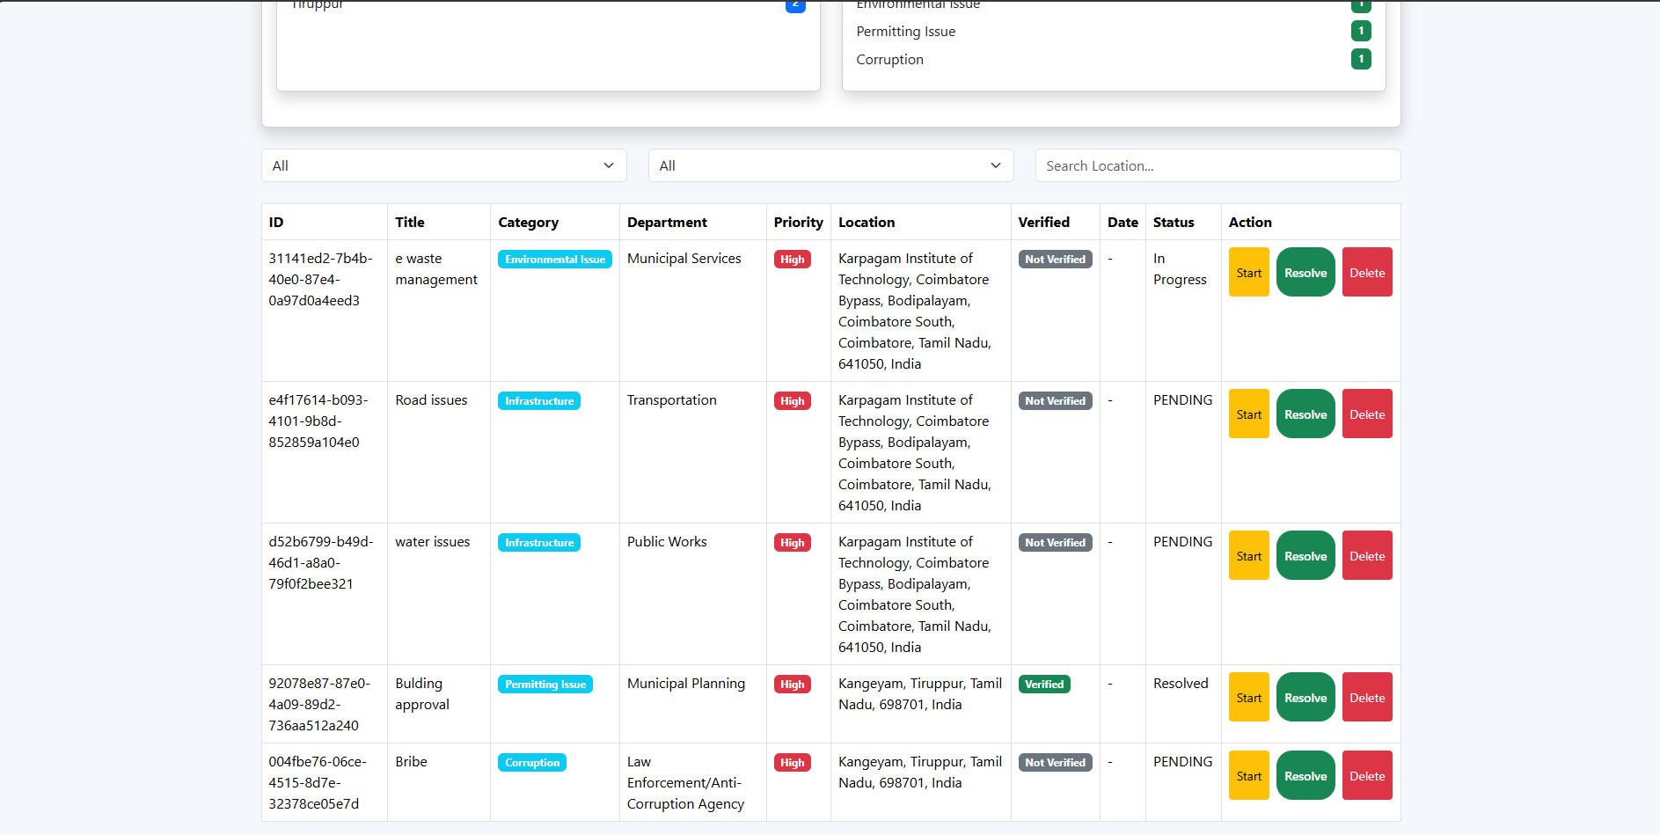The image size is (1660, 835).
Task: Click the green Verified badge
Action: (1044, 685)
